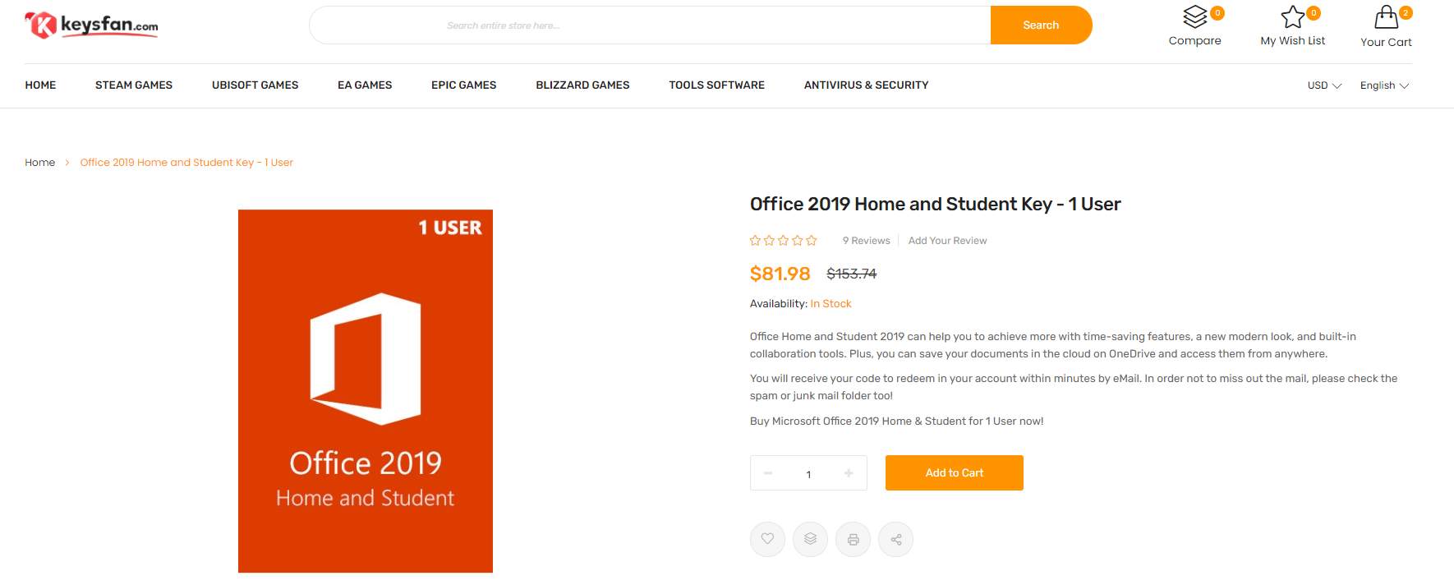Click the store search input field
This screenshot has height=585, width=1454.
point(649,25)
